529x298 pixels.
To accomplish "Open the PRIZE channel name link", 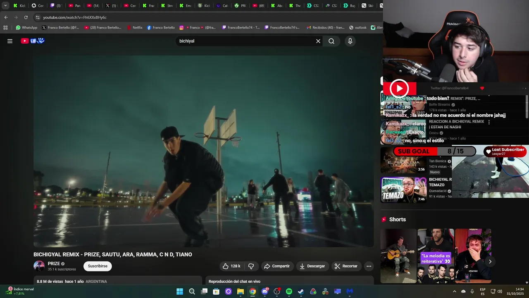I will 54,264.
